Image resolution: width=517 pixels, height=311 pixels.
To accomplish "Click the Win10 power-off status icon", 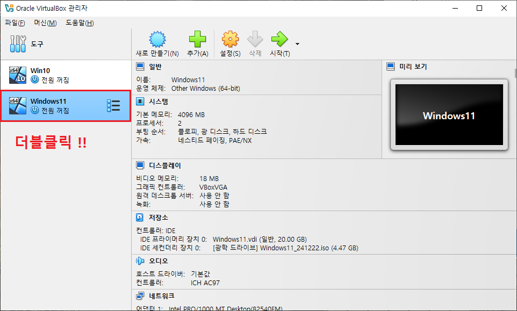I will point(34,79).
